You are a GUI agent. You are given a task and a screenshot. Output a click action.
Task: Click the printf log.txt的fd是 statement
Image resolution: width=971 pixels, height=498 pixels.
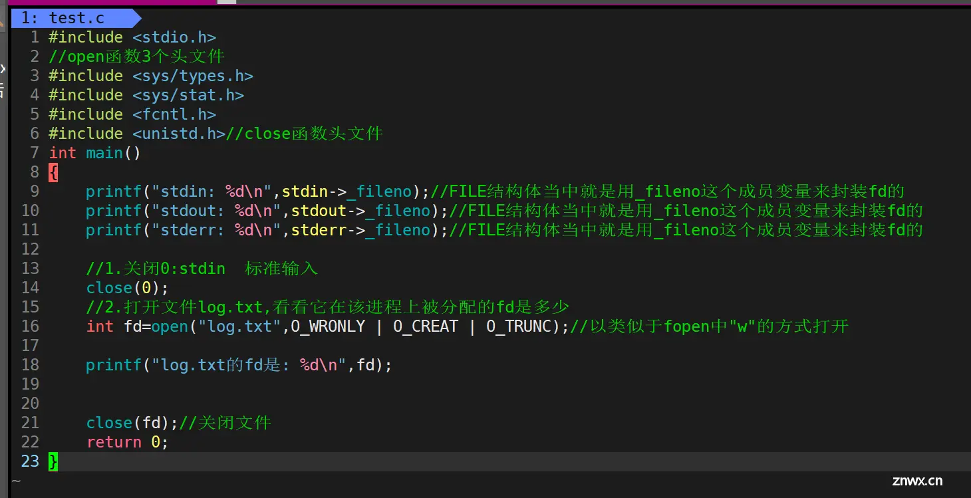click(x=239, y=365)
